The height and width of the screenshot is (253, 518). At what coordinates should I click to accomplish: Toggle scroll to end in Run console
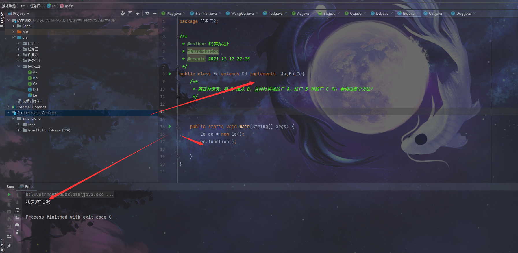[x=17, y=217]
